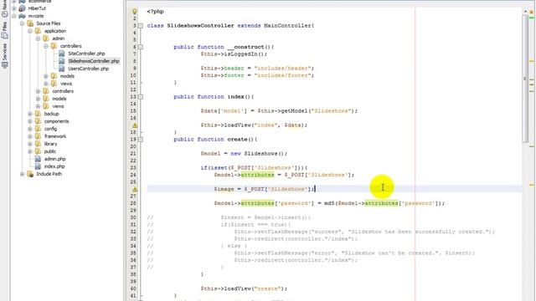Click the <?php opening tag
The width and height of the screenshot is (536, 301).
pos(155,12)
